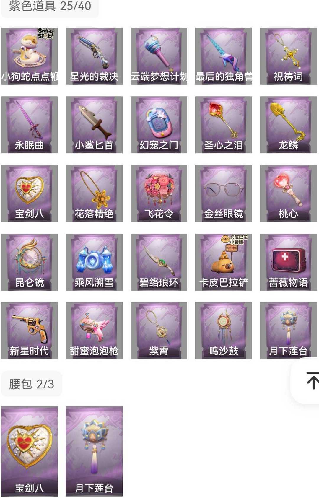This screenshot has height=498, width=319.
Task: Open the 永眠曲 purple sword item
Action: coord(30,125)
